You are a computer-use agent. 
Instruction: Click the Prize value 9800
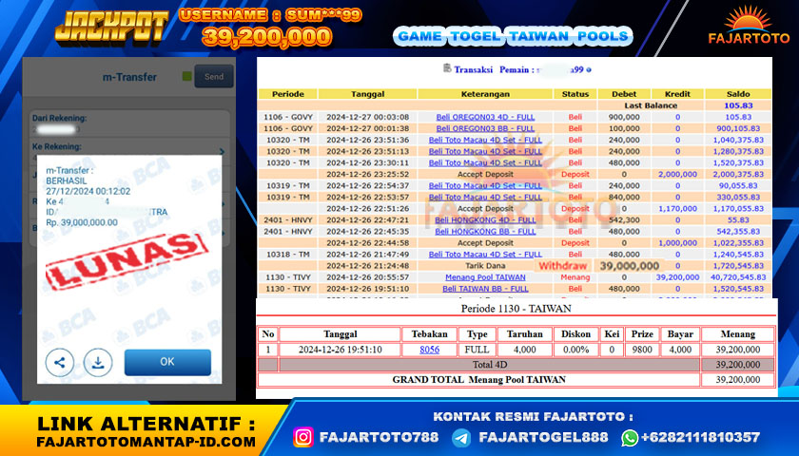click(x=642, y=350)
